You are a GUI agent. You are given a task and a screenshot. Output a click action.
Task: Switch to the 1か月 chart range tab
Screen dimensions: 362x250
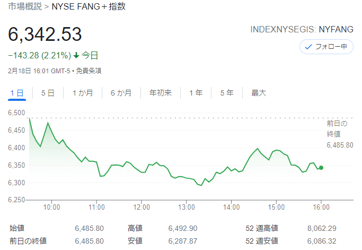click(x=83, y=93)
